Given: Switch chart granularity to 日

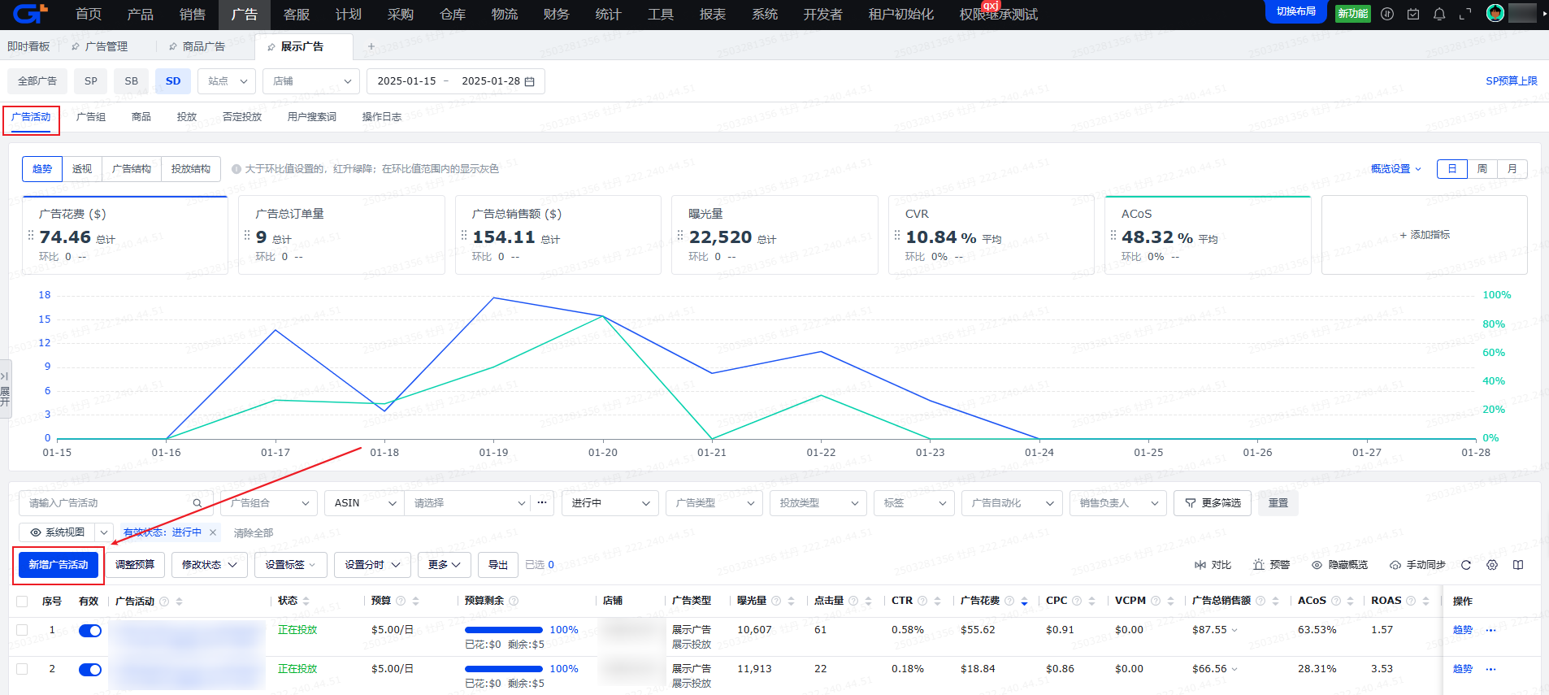Looking at the screenshot, I should [x=1452, y=169].
